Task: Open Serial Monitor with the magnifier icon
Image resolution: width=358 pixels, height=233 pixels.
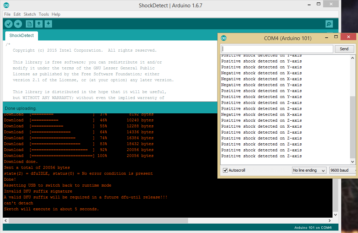Action: [329, 24]
